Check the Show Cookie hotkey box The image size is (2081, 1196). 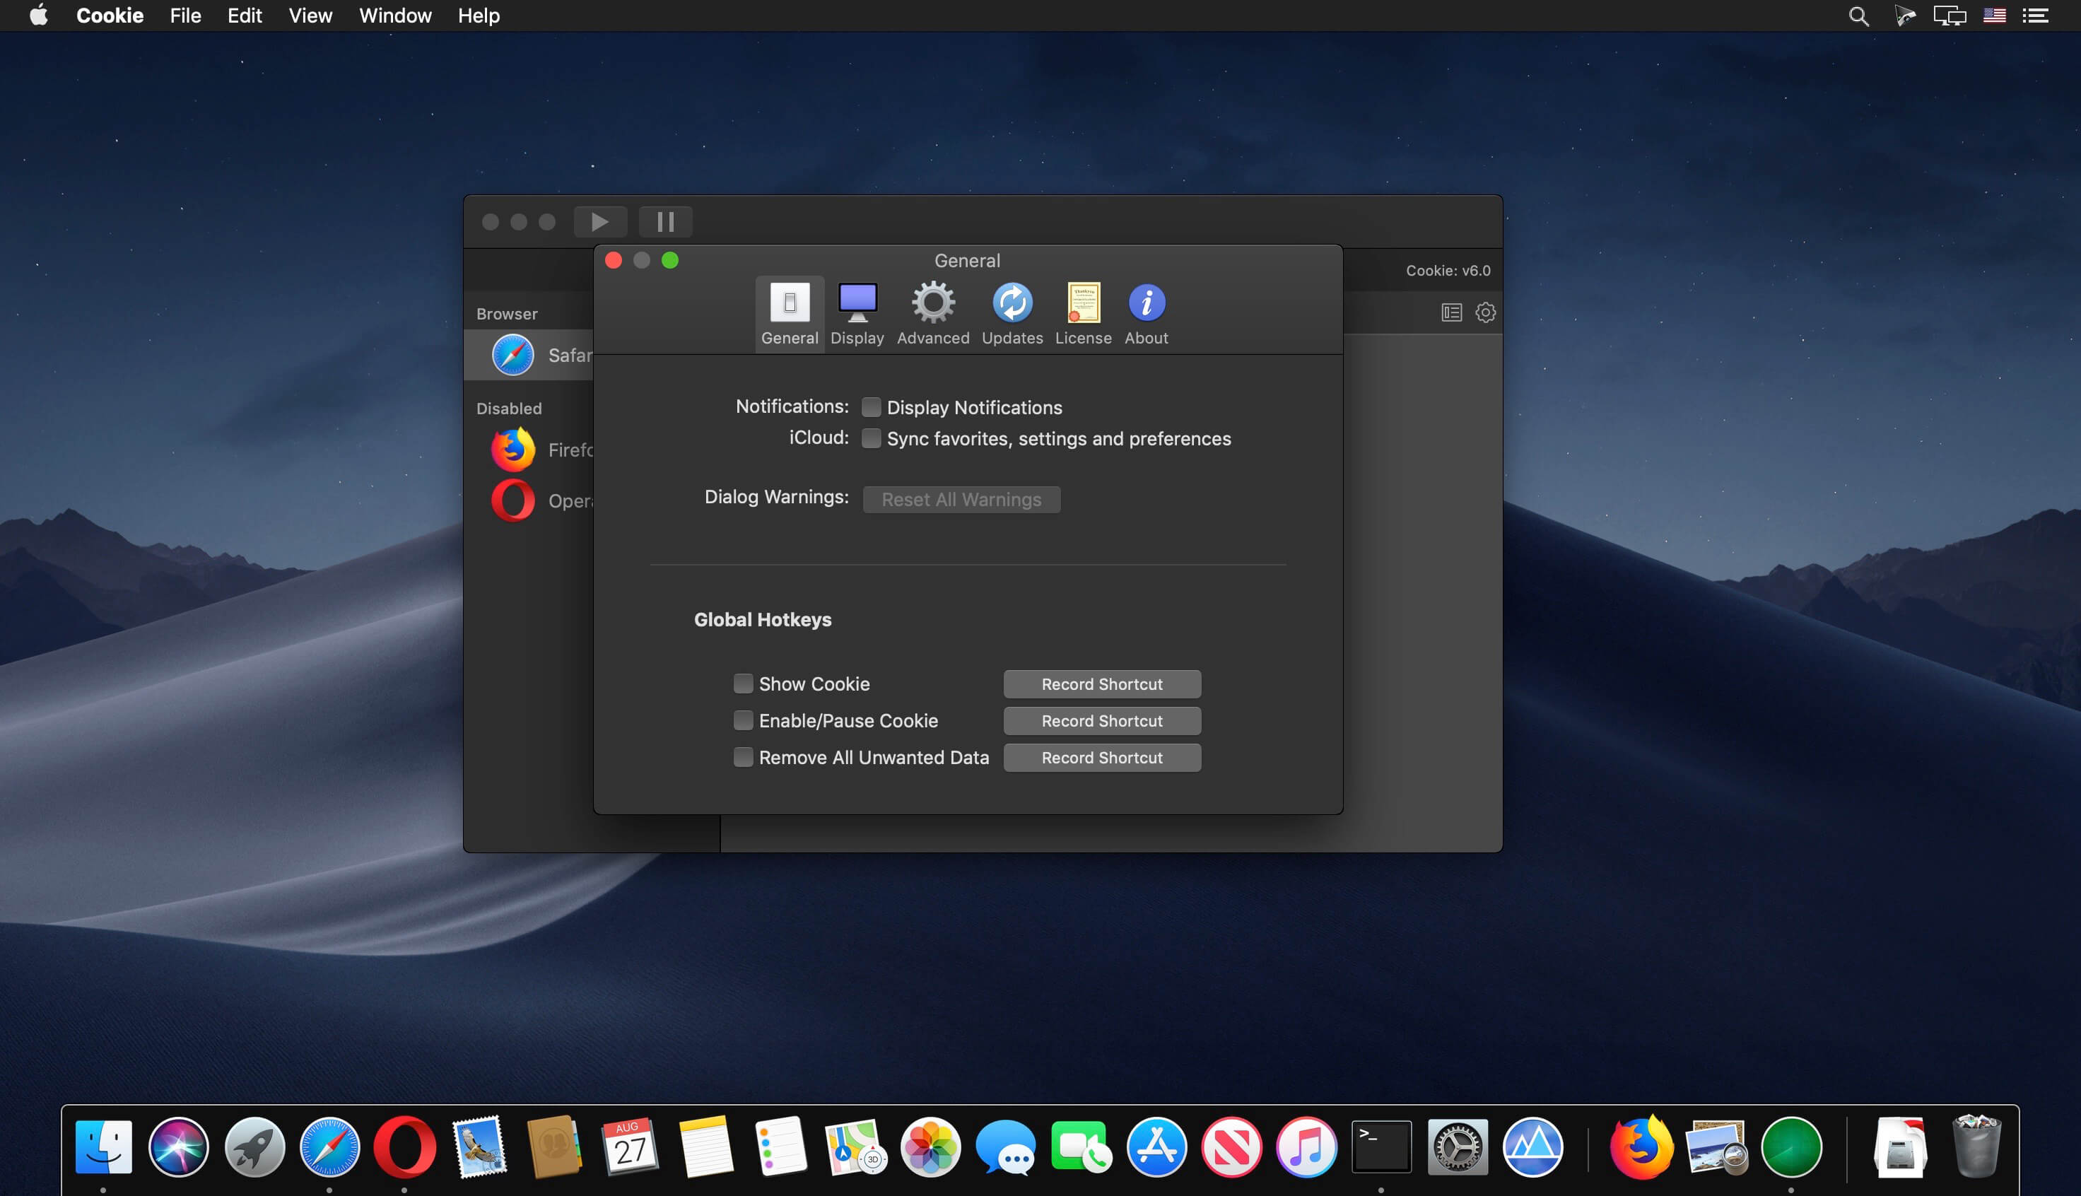tap(742, 684)
